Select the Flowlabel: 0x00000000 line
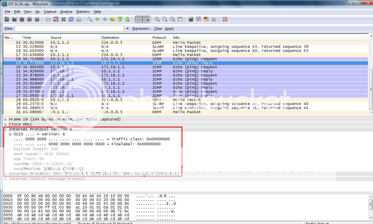373x224 pixels. (87, 144)
